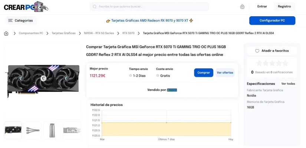The width and height of the screenshot is (306, 148).
Task: Click the lightning bolt icon in promo
Action: 191,20
